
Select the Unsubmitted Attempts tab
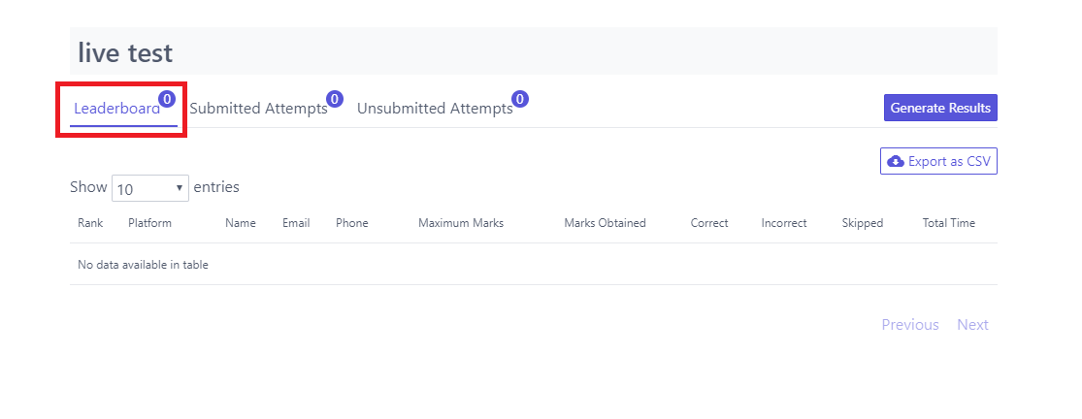tap(434, 109)
